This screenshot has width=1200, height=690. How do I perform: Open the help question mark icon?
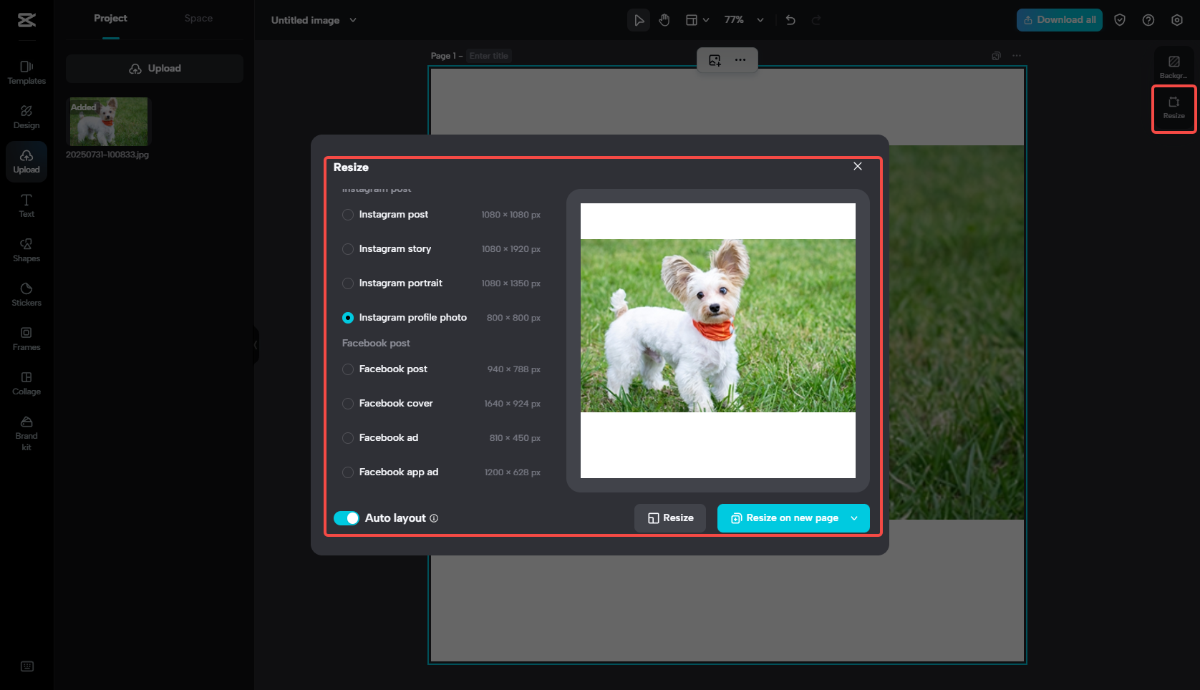coord(1148,20)
